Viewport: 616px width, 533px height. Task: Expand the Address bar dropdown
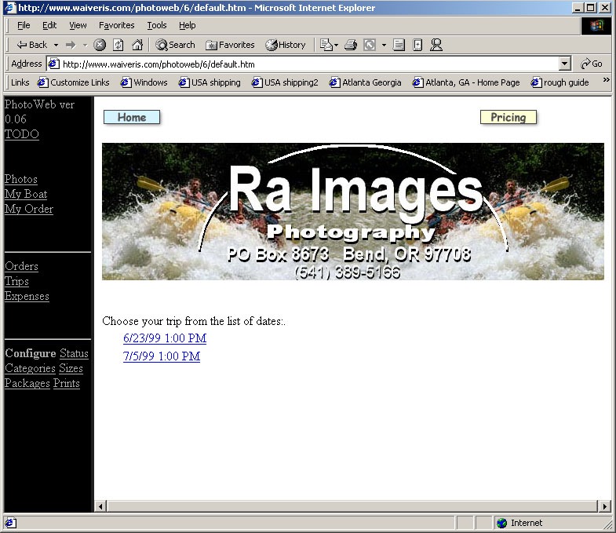pyautogui.click(x=564, y=64)
